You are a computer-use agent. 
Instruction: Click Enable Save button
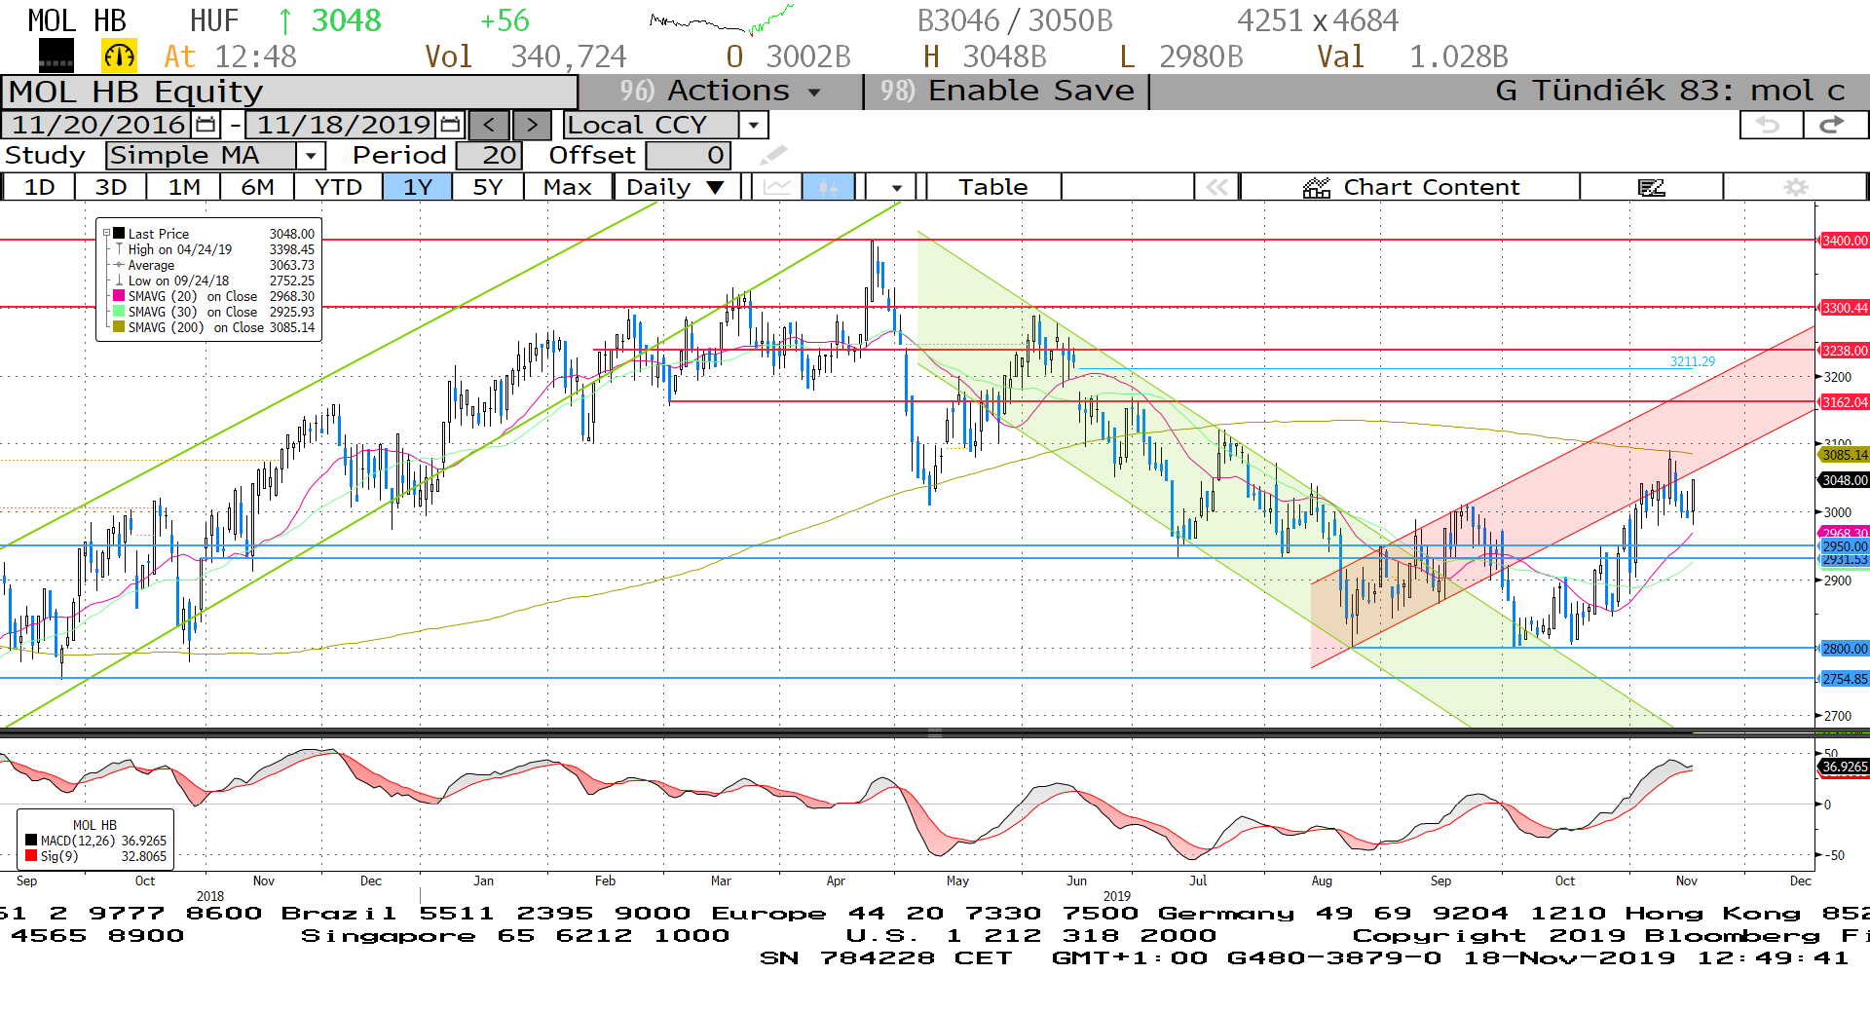click(x=1007, y=91)
